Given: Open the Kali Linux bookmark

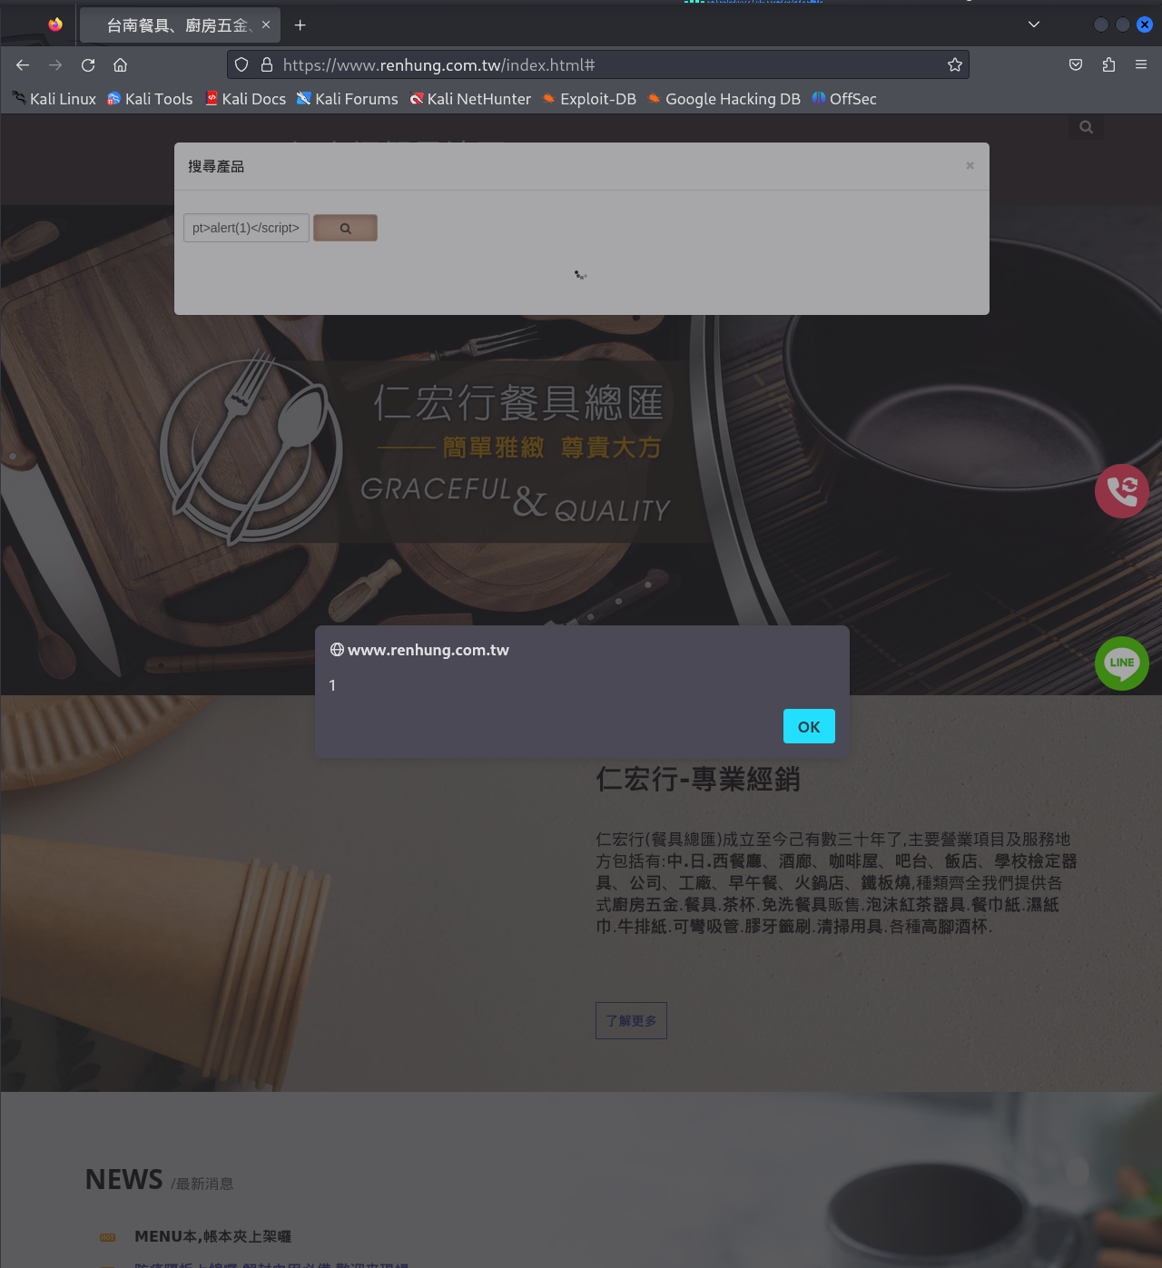Looking at the screenshot, I should pos(54,99).
